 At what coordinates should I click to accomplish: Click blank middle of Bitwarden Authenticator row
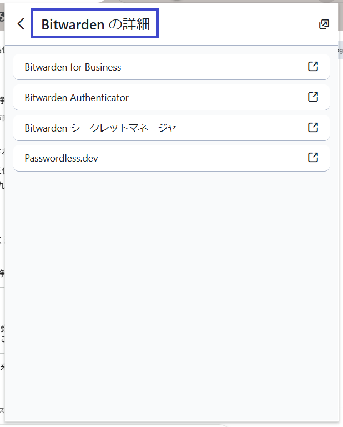216,98
